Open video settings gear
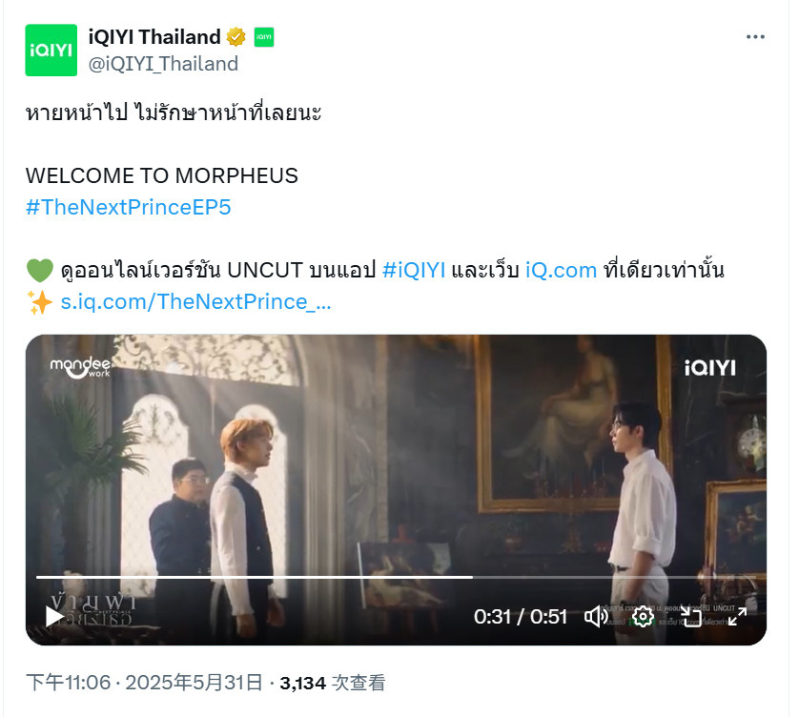 click(643, 617)
